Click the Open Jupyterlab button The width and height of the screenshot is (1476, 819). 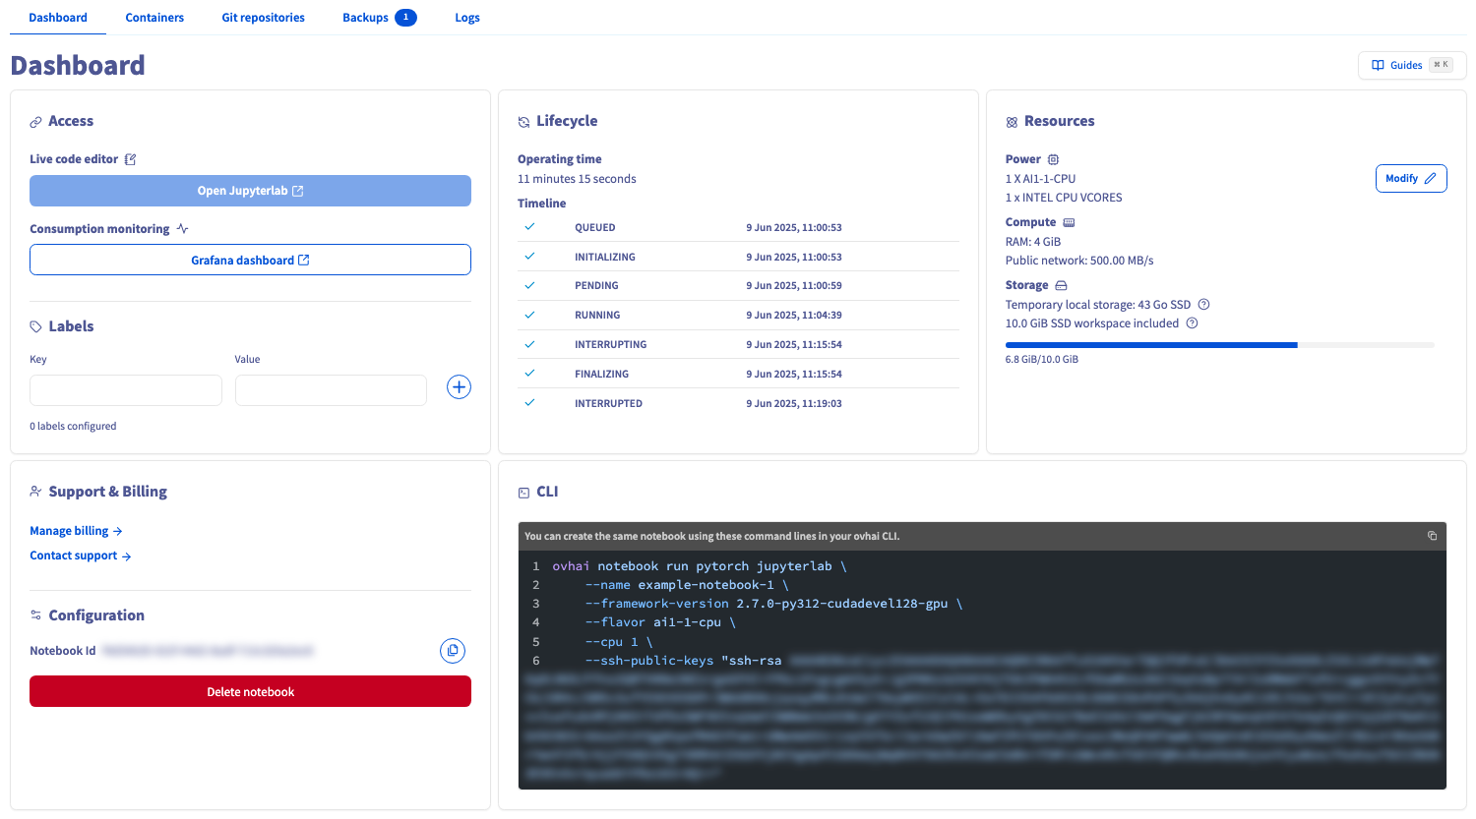point(250,191)
